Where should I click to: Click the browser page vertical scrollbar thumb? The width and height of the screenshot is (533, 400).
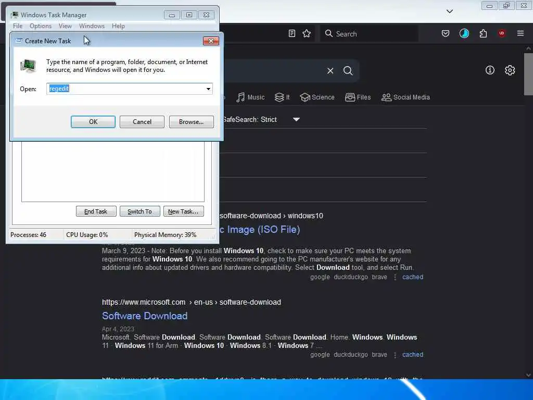click(528, 74)
